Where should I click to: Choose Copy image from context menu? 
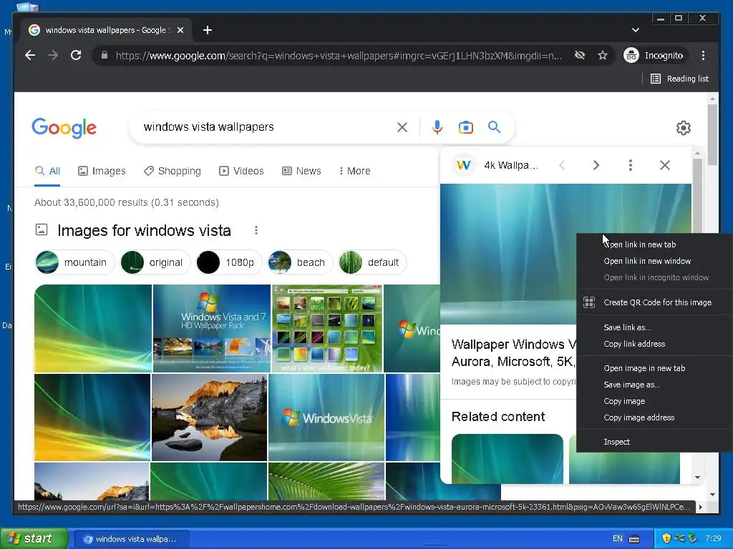click(x=654, y=401)
